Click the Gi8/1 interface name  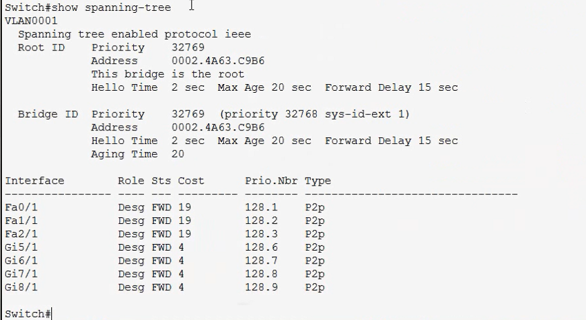coord(22,287)
